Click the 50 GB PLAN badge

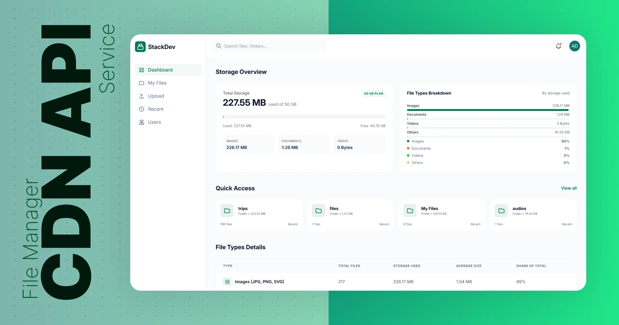(373, 93)
